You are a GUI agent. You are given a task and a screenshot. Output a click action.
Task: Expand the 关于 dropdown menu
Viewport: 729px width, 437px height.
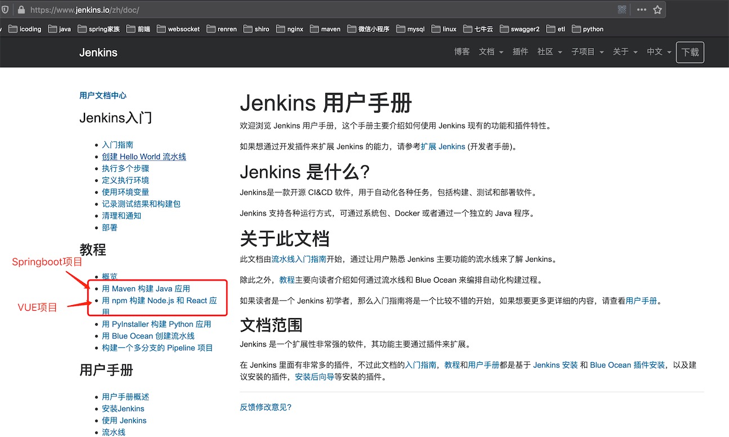point(625,52)
